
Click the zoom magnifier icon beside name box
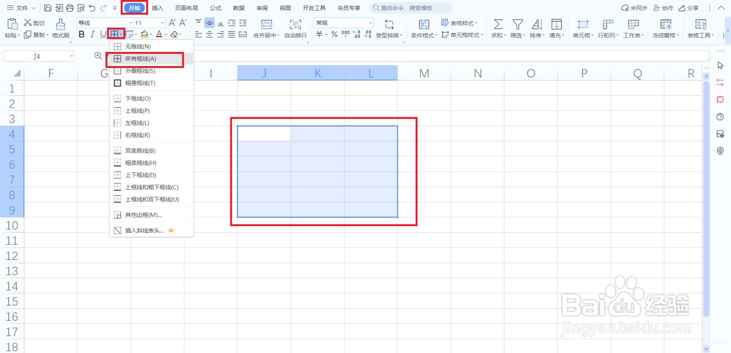point(98,56)
